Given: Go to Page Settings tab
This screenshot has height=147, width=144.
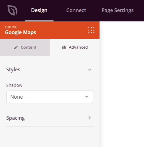Looking at the screenshot, I should [x=118, y=11].
